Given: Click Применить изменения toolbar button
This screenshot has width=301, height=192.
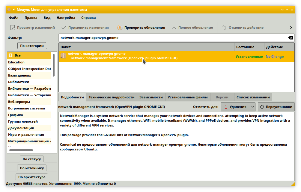Looking at the screenshot, I should (x=85, y=28).
